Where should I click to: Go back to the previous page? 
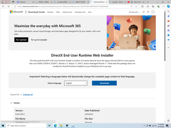[x=3, y=6]
